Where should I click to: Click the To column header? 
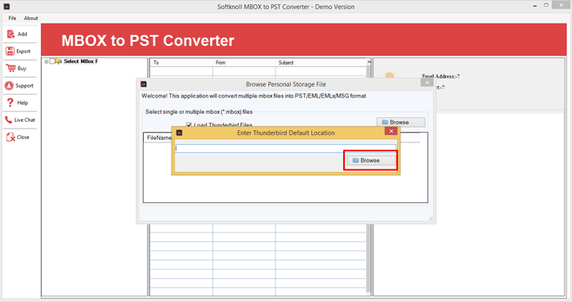point(181,62)
